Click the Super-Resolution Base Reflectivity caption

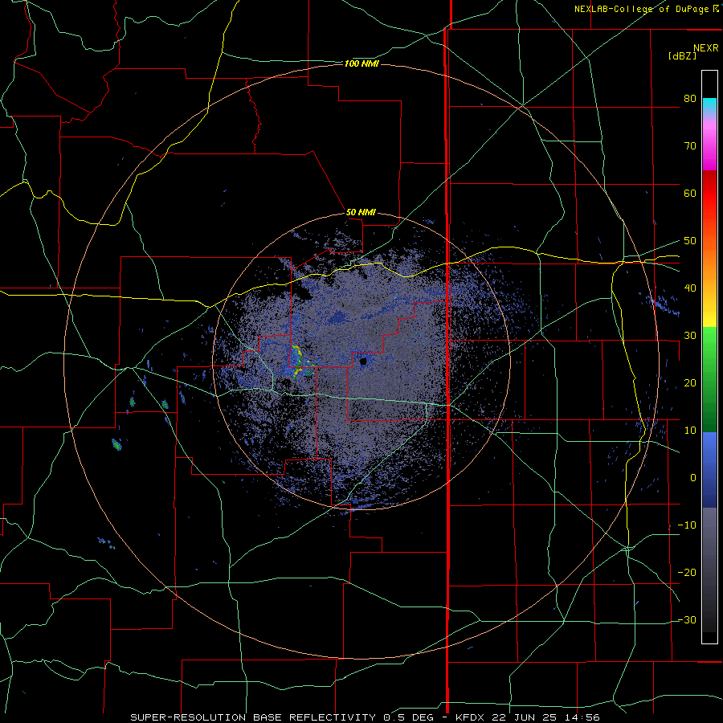pos(365,717)
